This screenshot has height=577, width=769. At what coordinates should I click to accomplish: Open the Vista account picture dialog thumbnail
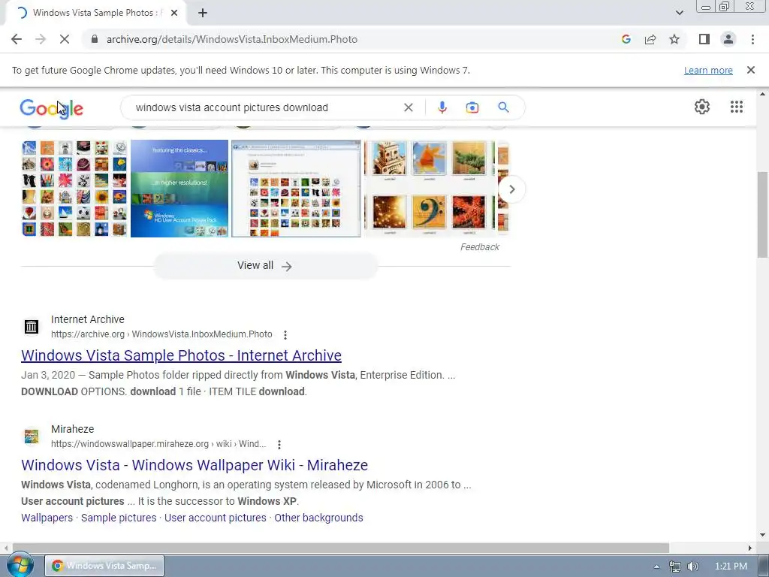coord(296,189)
